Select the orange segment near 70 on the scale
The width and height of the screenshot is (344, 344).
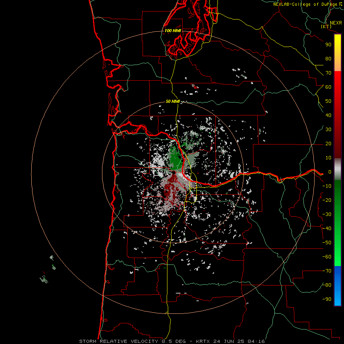click(x=338, y=66)
